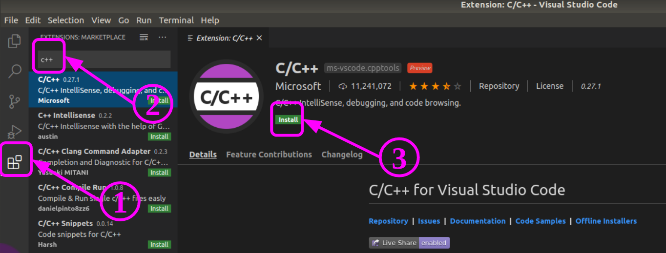Open the Documentation link in readme
The image size is (666, 253).
point(478,221)
